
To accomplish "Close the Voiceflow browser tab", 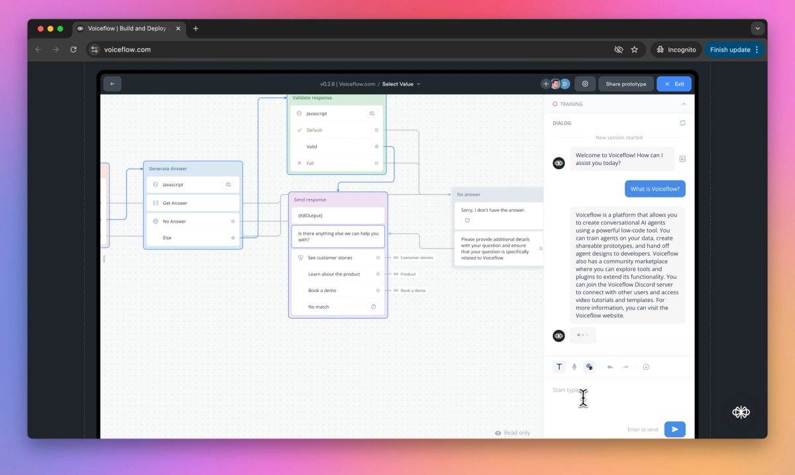I will tap(178, 28).
